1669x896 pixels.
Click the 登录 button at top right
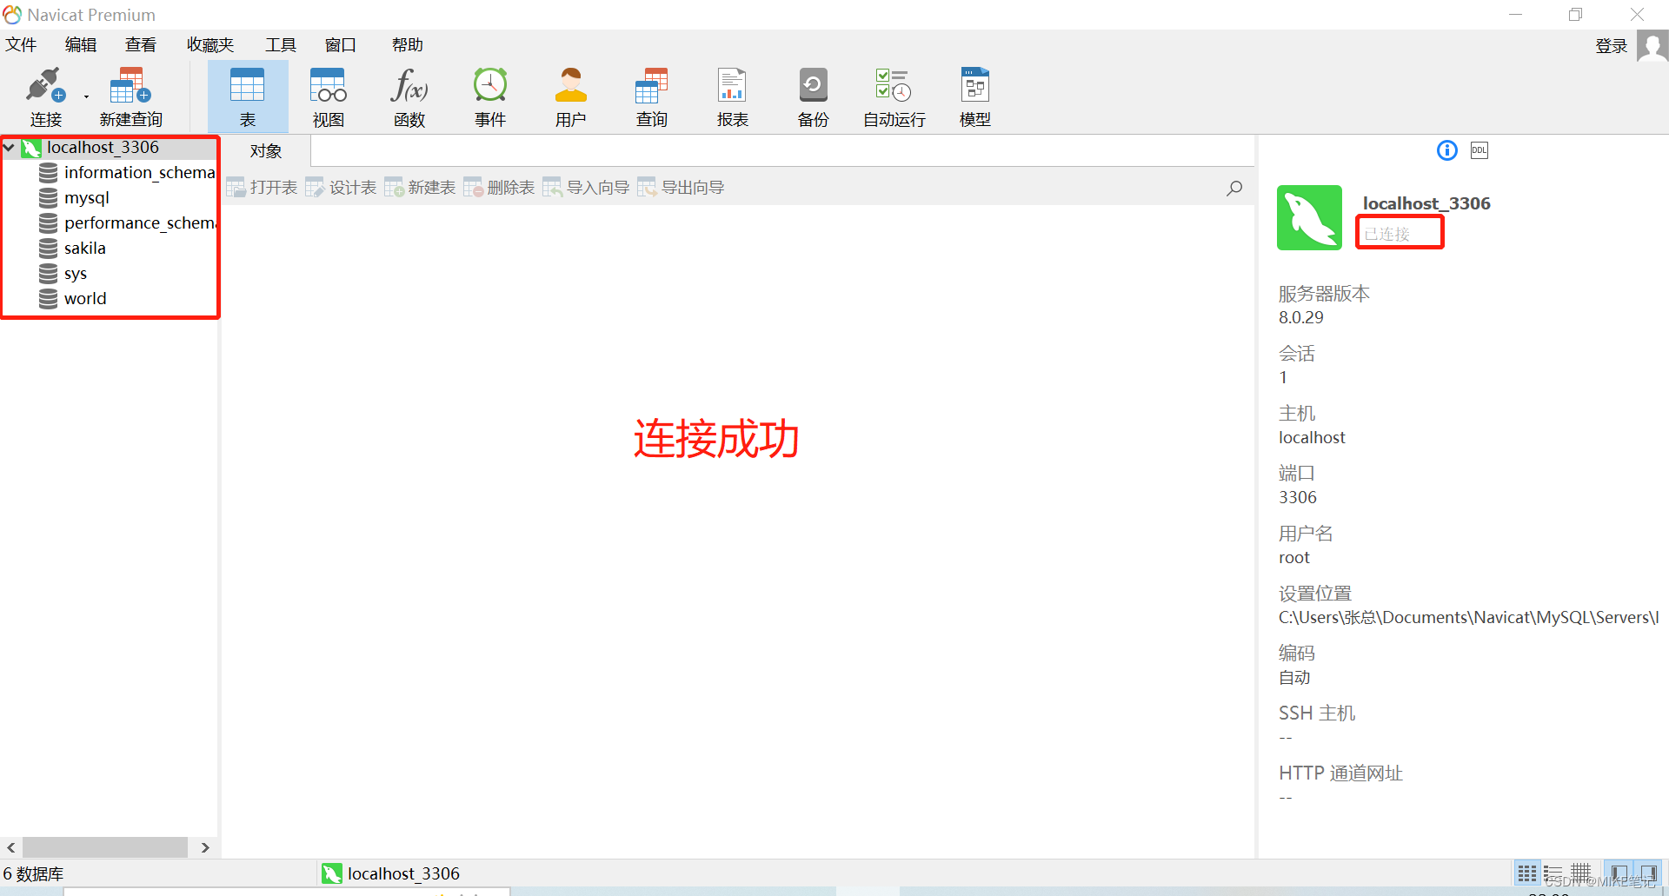1611,45
